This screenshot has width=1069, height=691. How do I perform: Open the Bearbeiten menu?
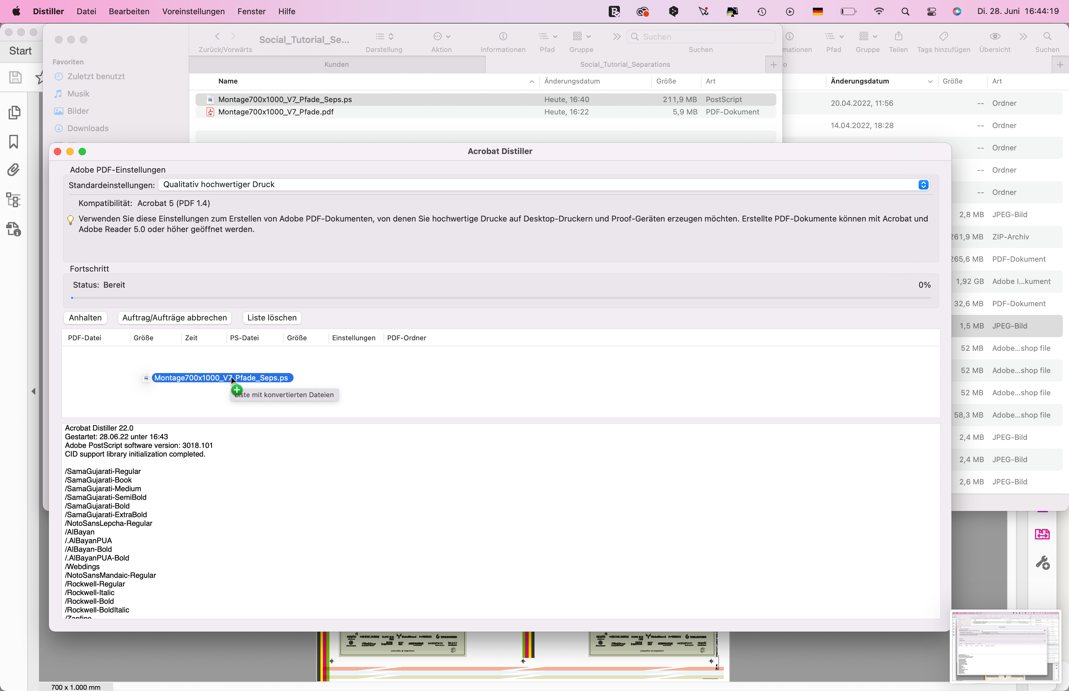129,11
